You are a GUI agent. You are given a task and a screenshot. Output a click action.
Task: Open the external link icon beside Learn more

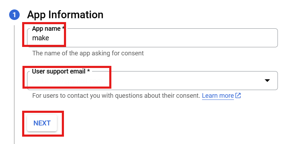pyautogui.click(x=238, y=96)
